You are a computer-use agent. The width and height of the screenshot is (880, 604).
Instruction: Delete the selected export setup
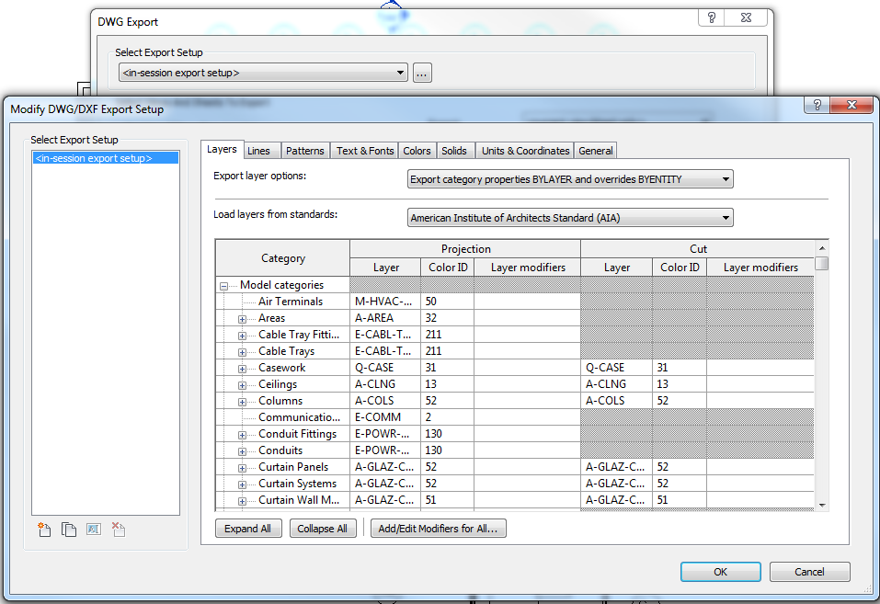pos(118,529)
